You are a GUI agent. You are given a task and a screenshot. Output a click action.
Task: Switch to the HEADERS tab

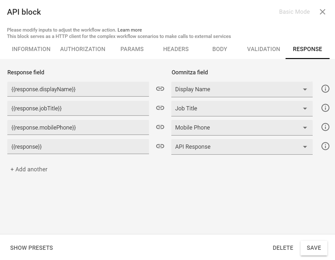tap(175, 49)
